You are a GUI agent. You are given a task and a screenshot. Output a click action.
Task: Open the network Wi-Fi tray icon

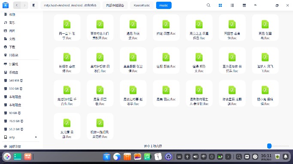pyautogui.click(x=204, y=157)
